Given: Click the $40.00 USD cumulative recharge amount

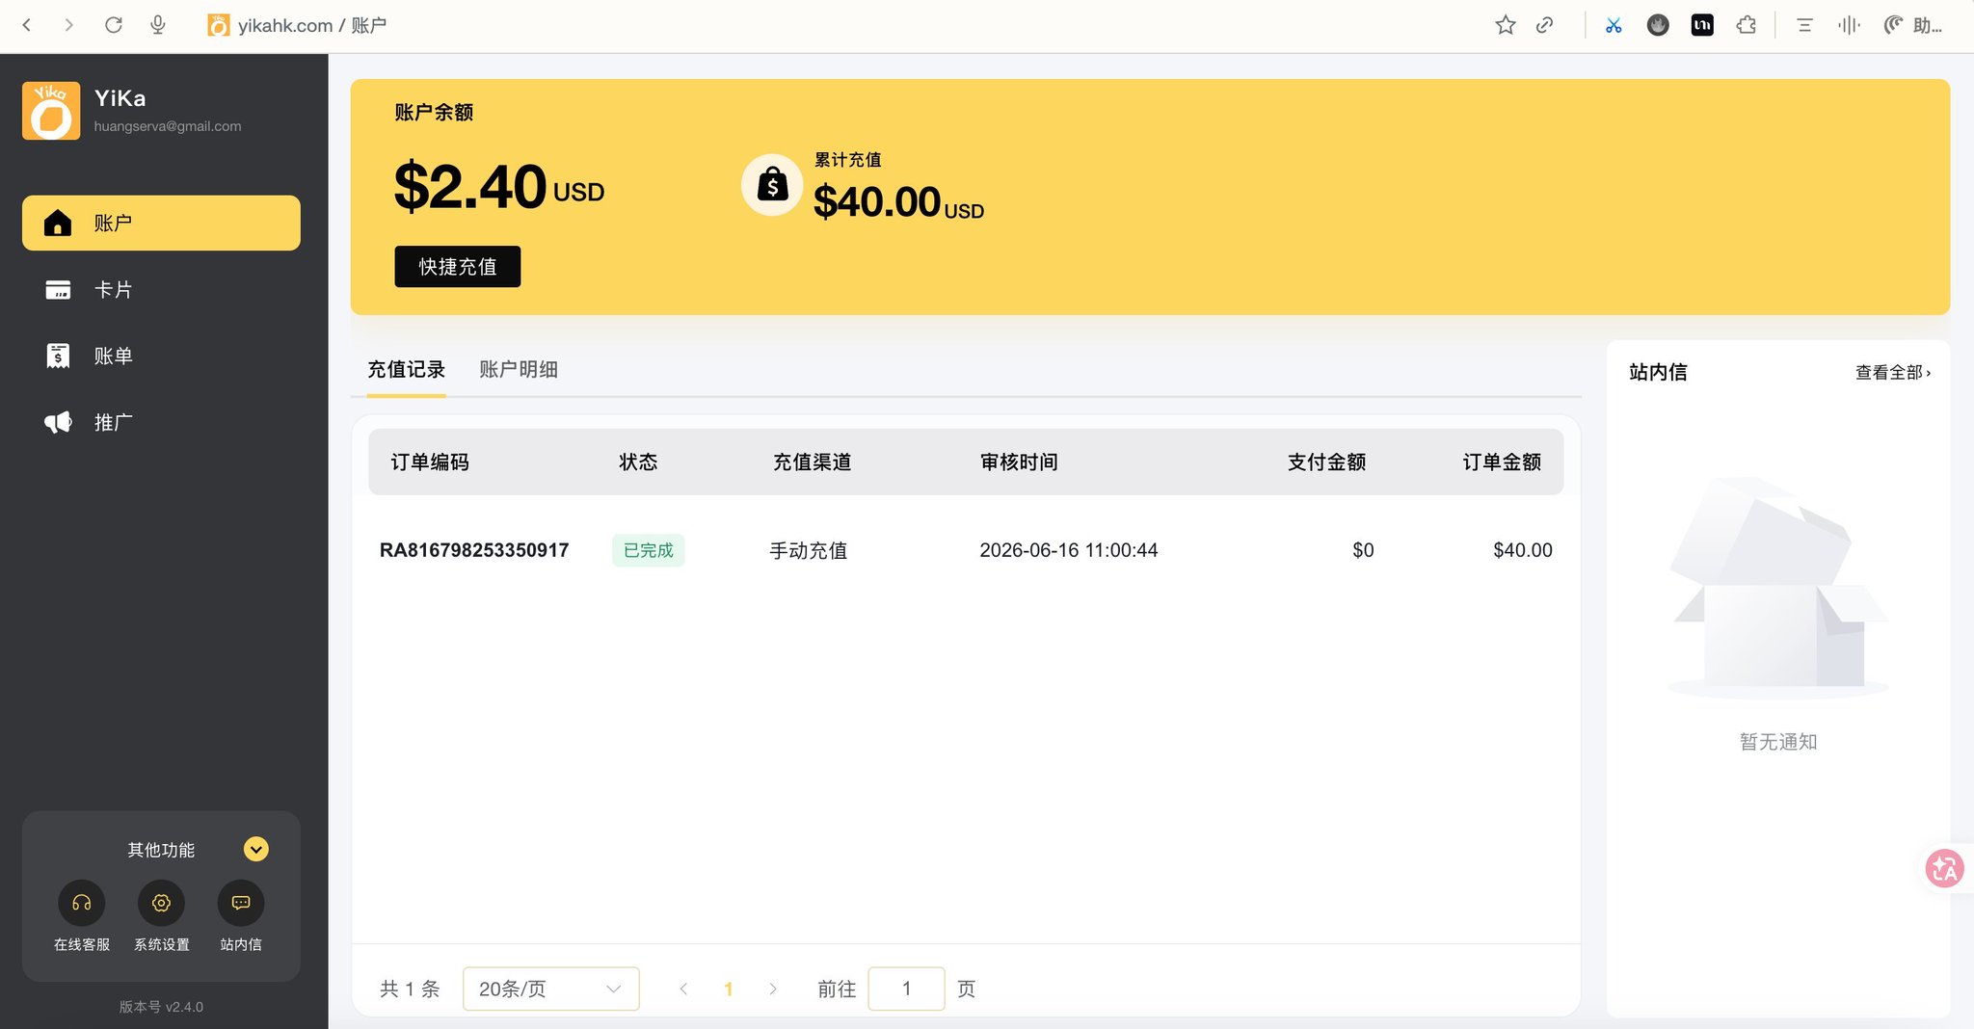Looking at the screenshot, I should pyautogui.click(x=898, y=202).
